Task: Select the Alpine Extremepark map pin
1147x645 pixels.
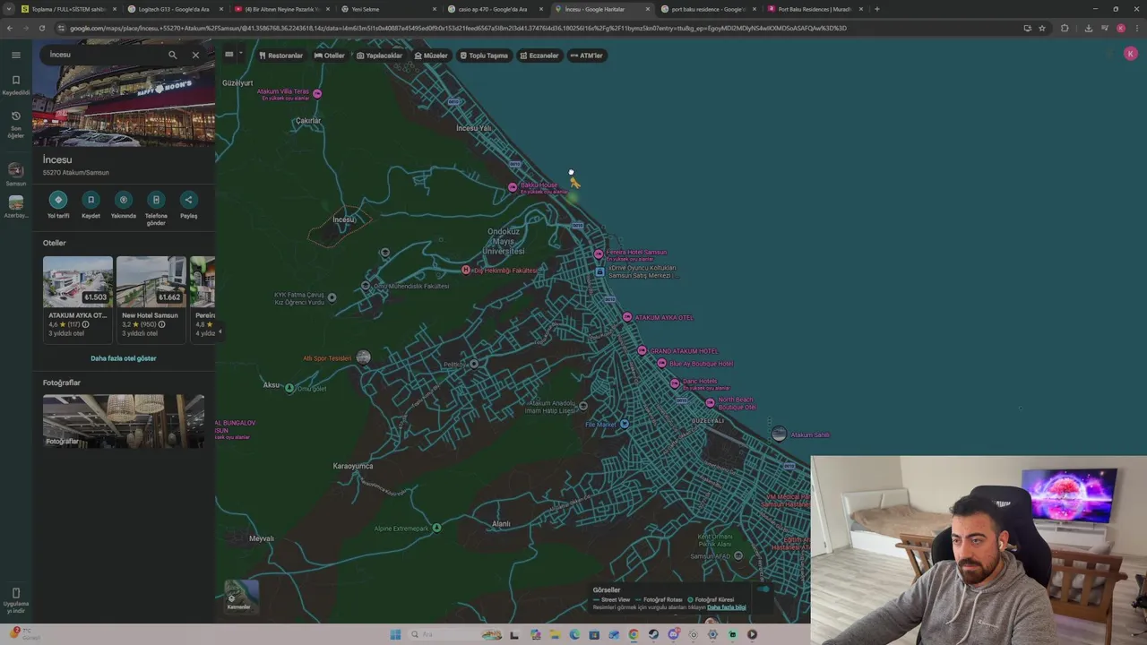Action: click(436, 528)
